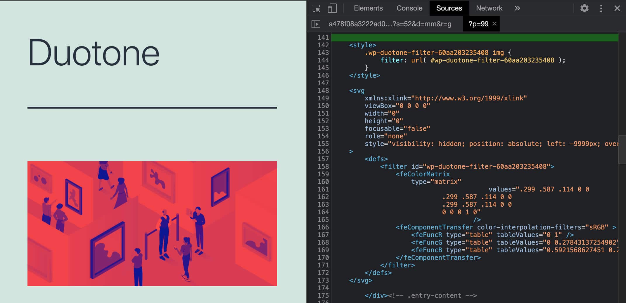Click the Duotone page heading
The height and width of the screenshot is (303, 626).
point(94,53)
